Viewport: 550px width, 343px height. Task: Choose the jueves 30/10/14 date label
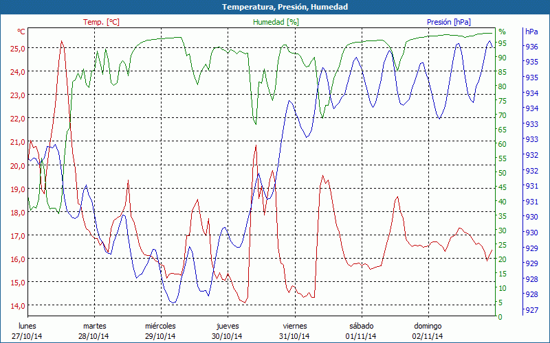click(x=228, y=331)
